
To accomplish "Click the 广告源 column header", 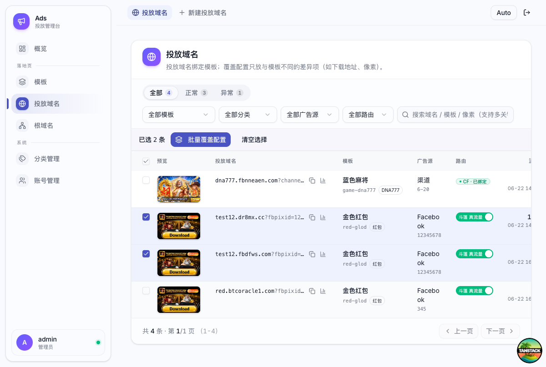I will coord(425,161).
